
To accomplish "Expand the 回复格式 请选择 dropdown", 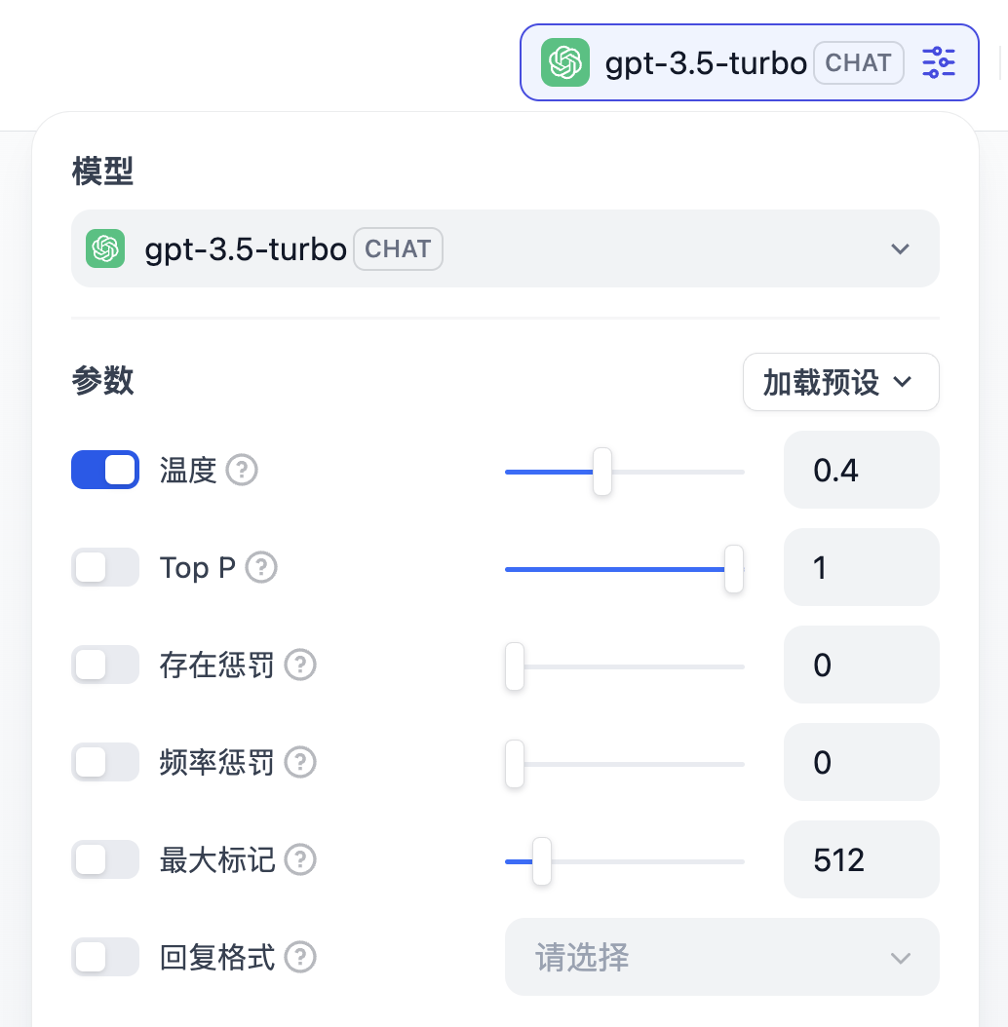I will 721,957.
